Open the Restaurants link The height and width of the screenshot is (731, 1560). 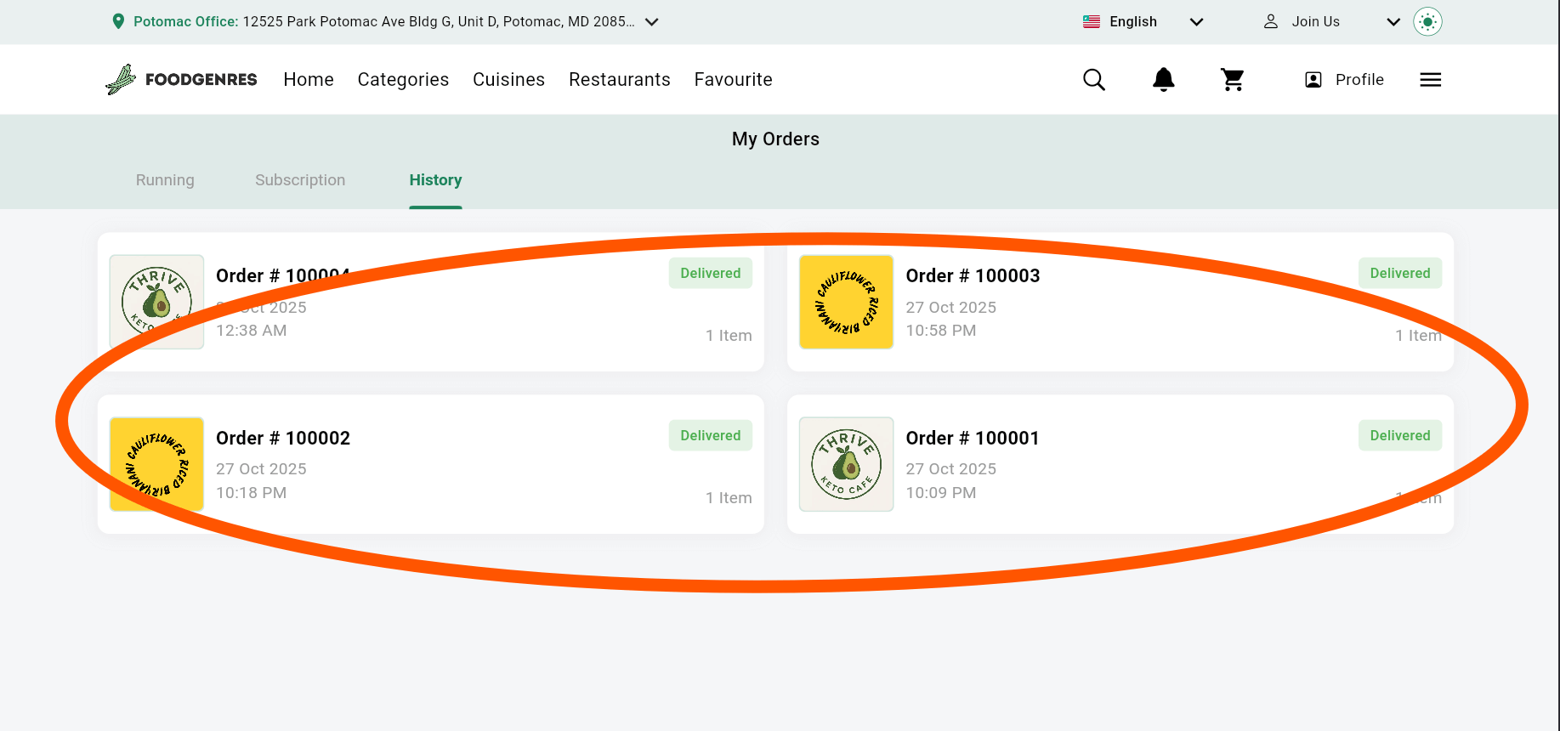[x=619, y=80]
